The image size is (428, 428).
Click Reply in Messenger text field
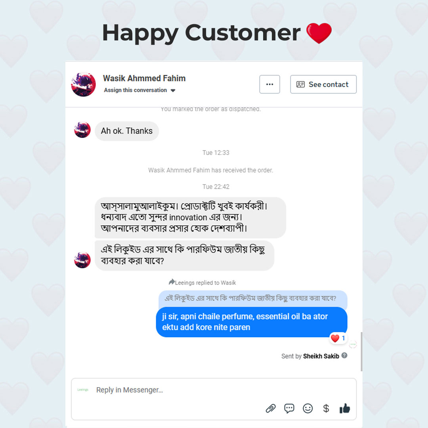[x=214, y=390]
